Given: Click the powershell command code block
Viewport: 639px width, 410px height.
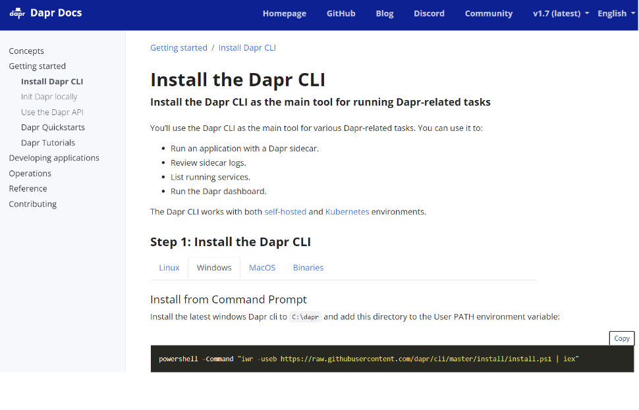Looking at the screenshot, I should pyautogui.click(x=392, y=359).
